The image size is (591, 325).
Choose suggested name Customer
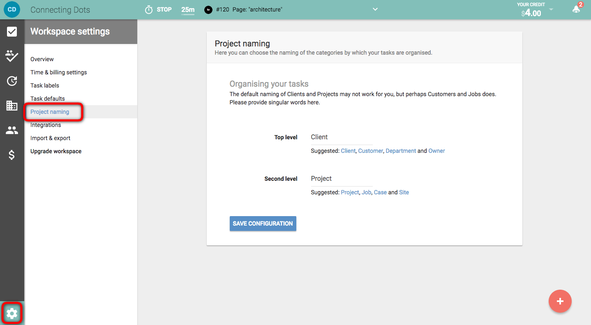[x=371, y=151]
